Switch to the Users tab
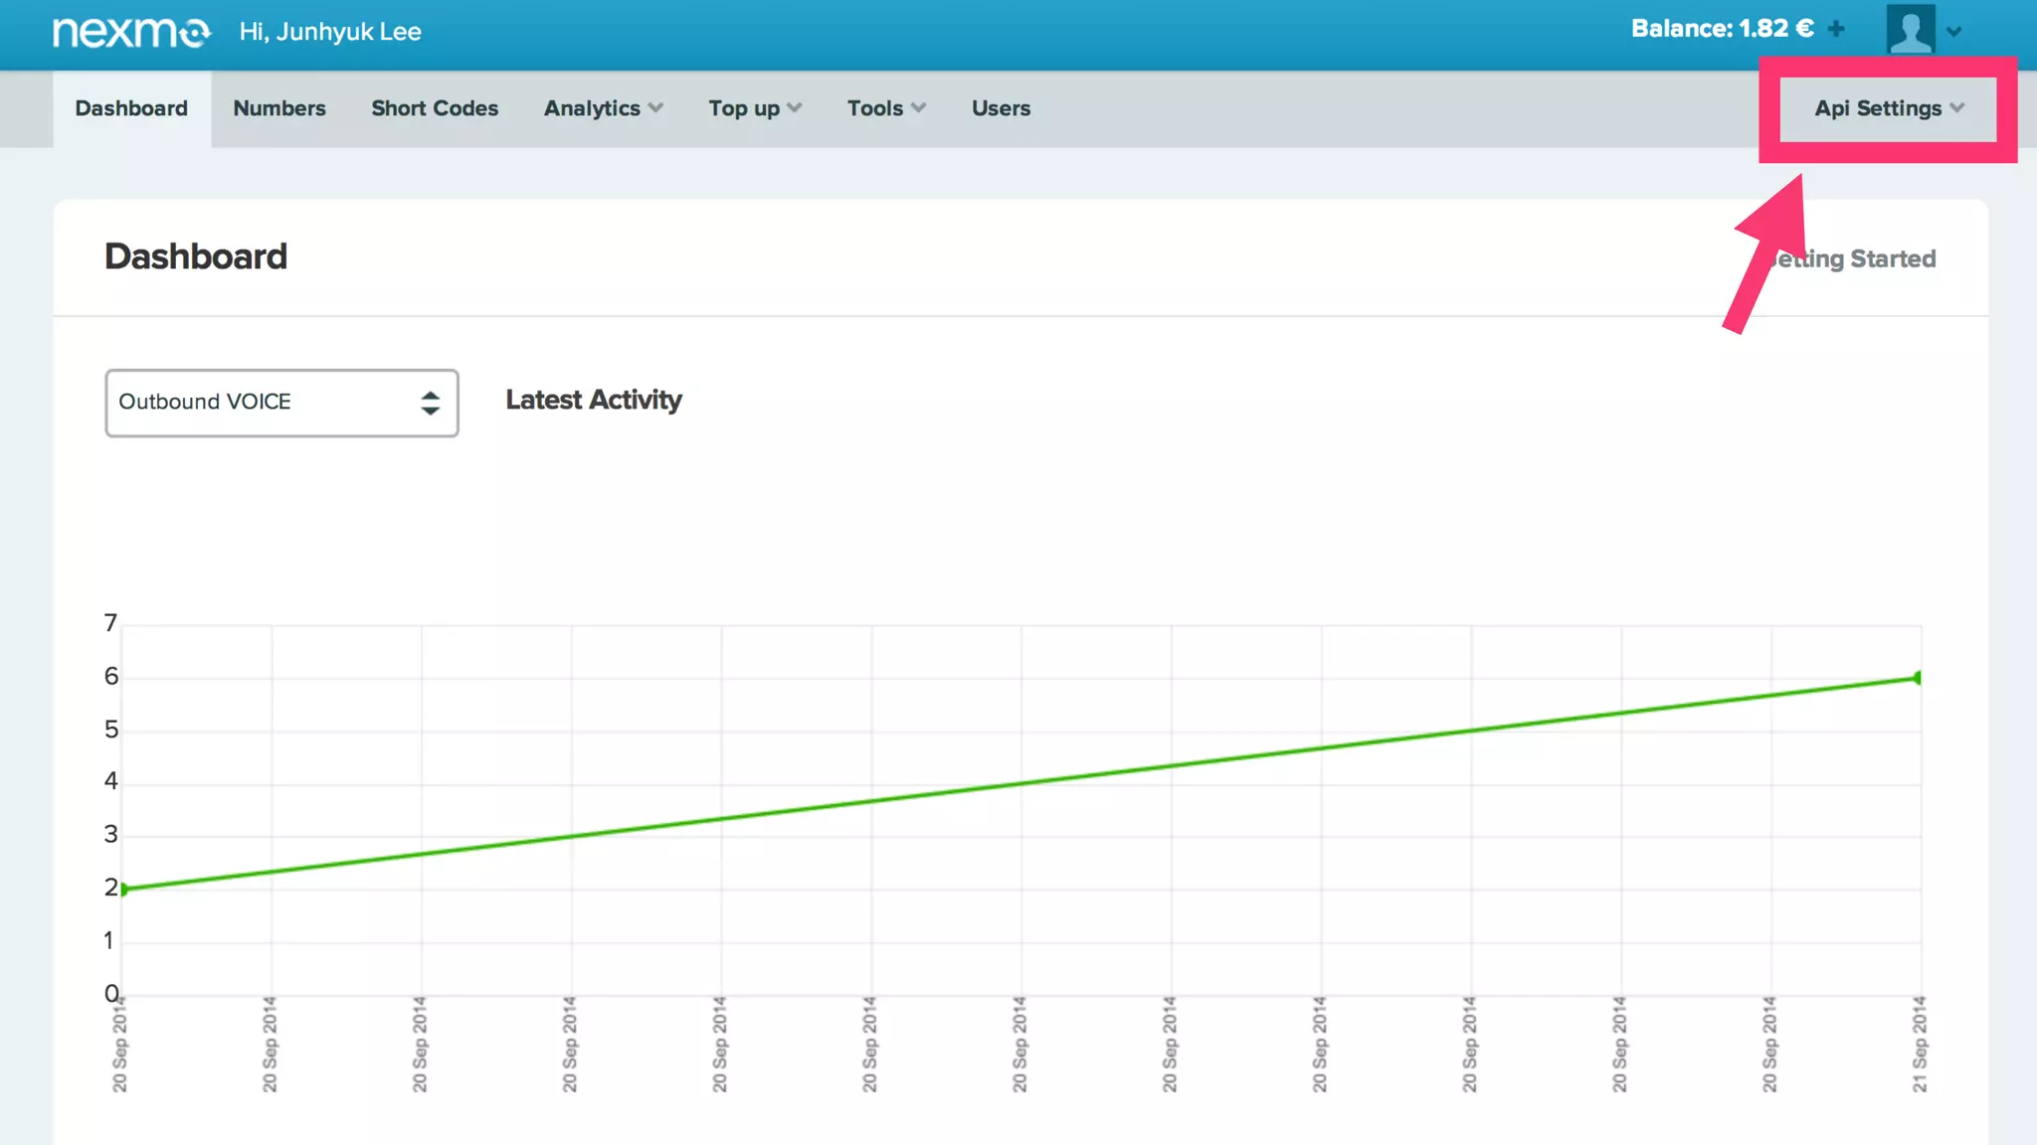This screenshot has width=2037, height=1145. tap(1001, 108)
